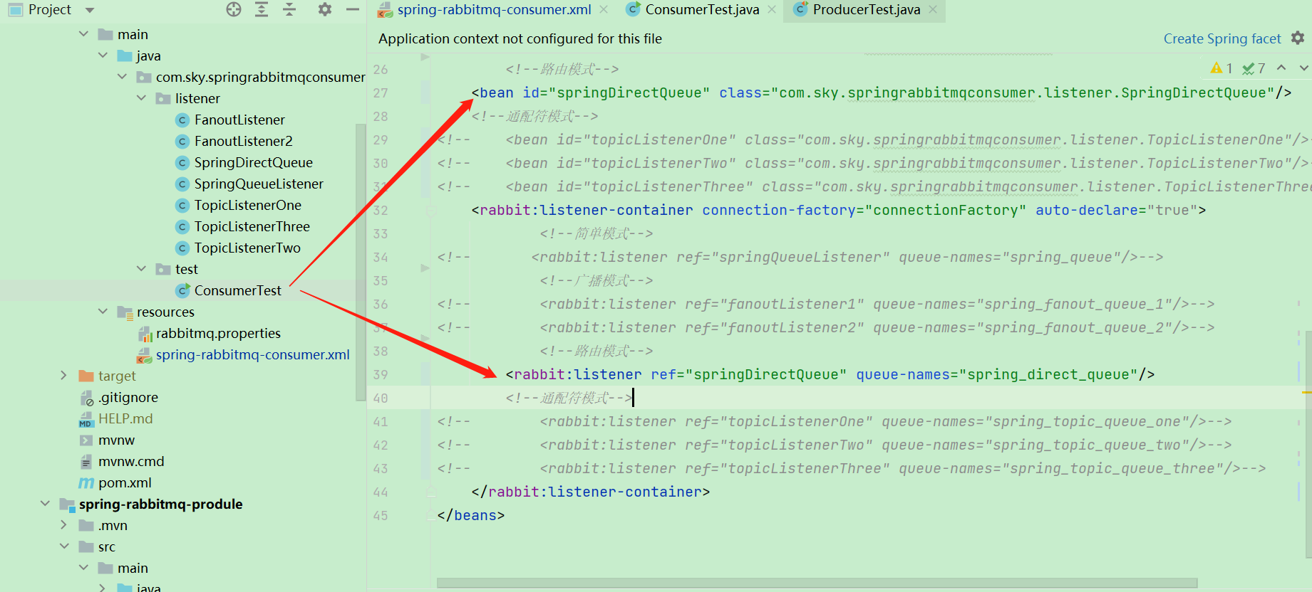Click the typo indicator showing 7 checks
Image resolution: width=1312 pixels, height=592 pixels.
(x=1254, y=68)
